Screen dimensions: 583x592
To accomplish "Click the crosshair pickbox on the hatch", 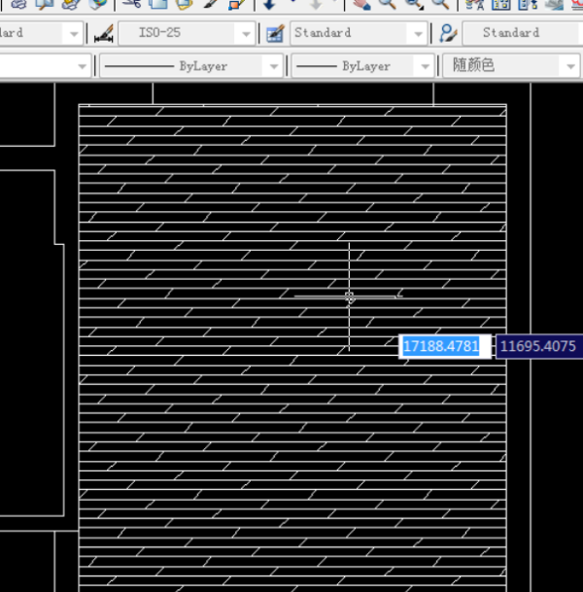I will 349,296.
